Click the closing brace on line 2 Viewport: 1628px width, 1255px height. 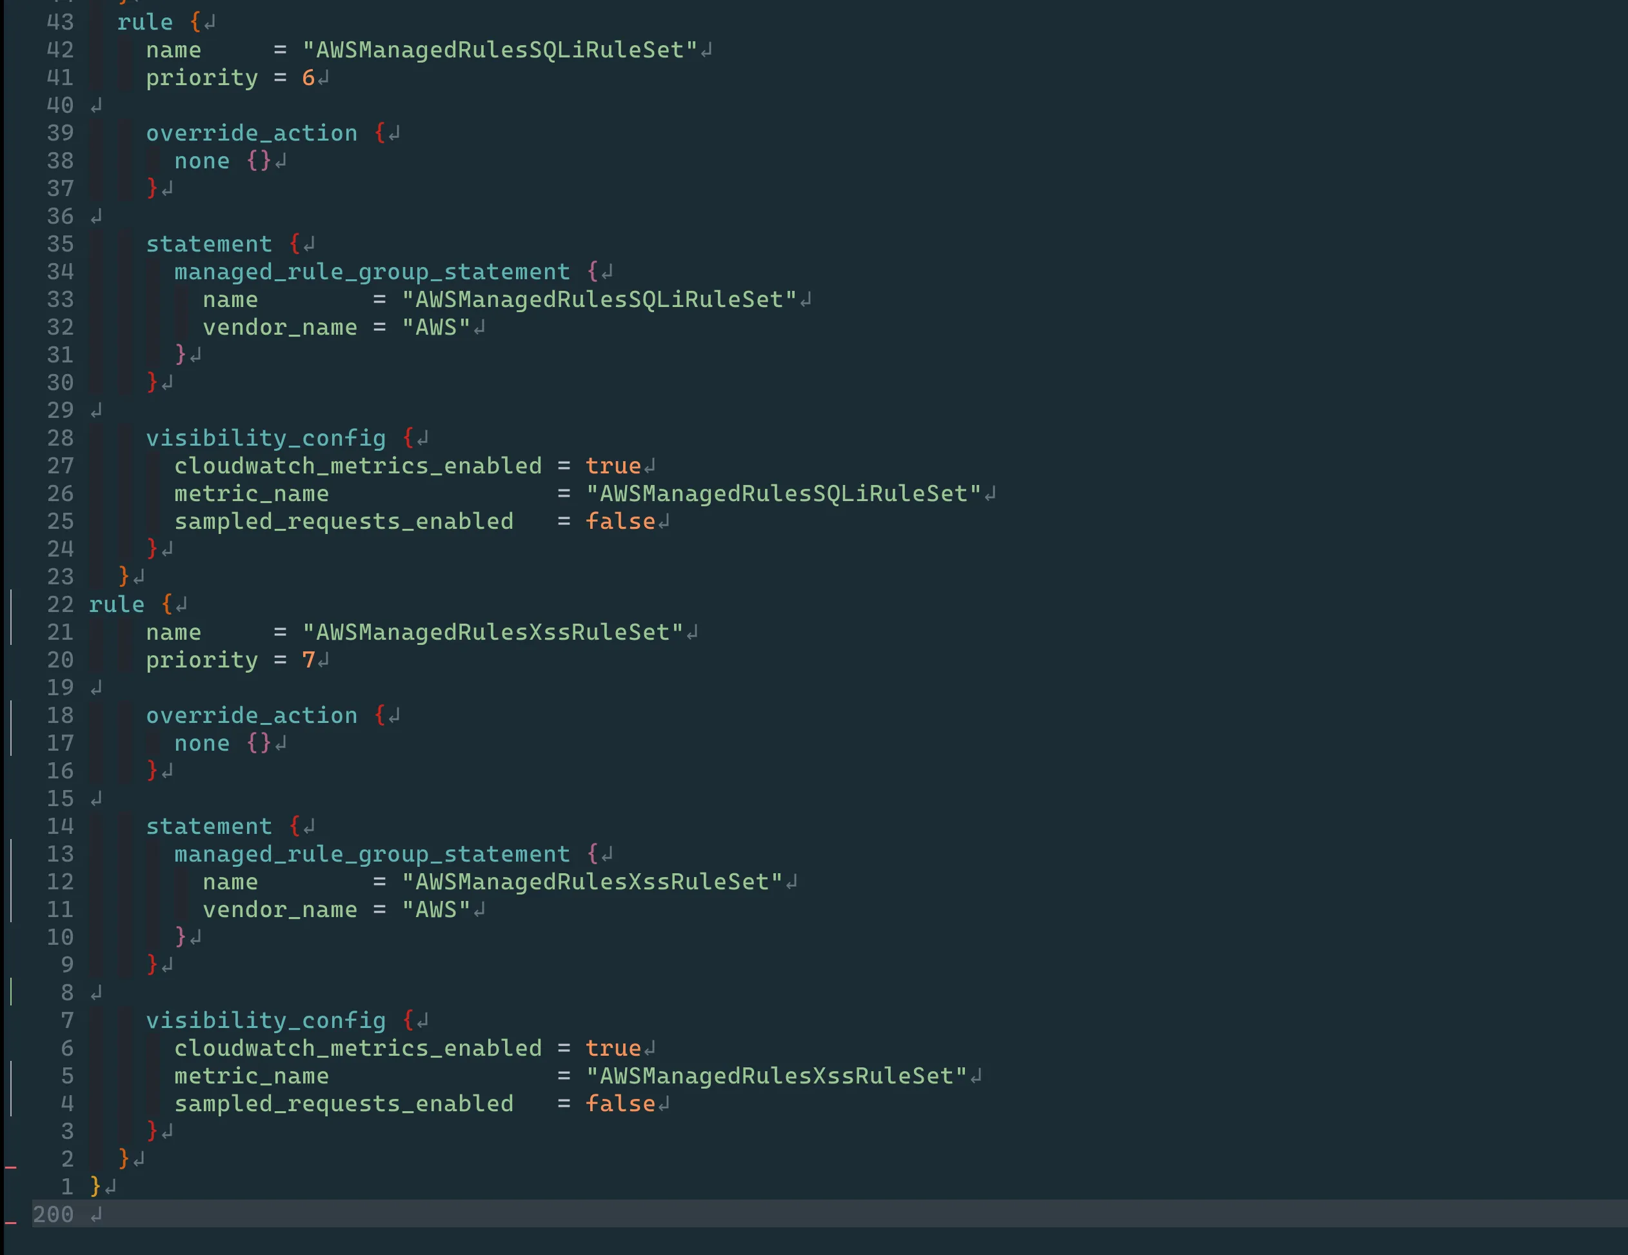point(124,1159)
